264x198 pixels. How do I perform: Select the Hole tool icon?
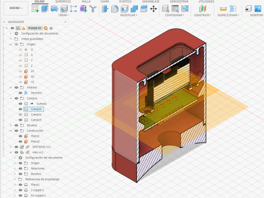click(x=64, y=9)
